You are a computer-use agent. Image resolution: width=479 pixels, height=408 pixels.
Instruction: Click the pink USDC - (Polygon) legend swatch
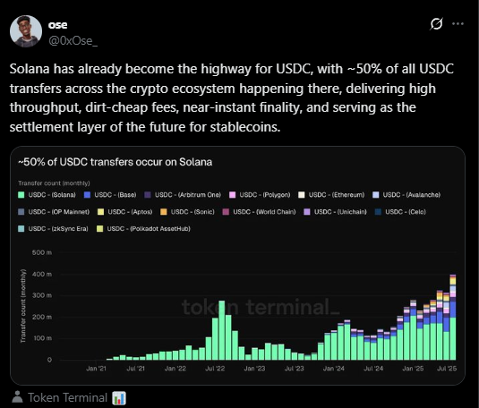tap(232, 195)
